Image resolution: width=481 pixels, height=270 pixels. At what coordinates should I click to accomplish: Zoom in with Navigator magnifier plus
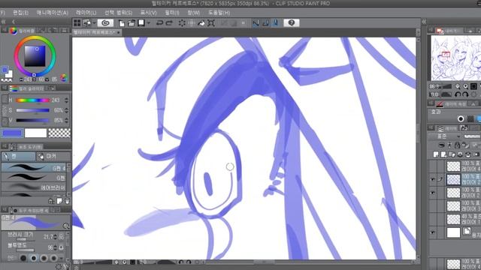click(x=466, y=87)
